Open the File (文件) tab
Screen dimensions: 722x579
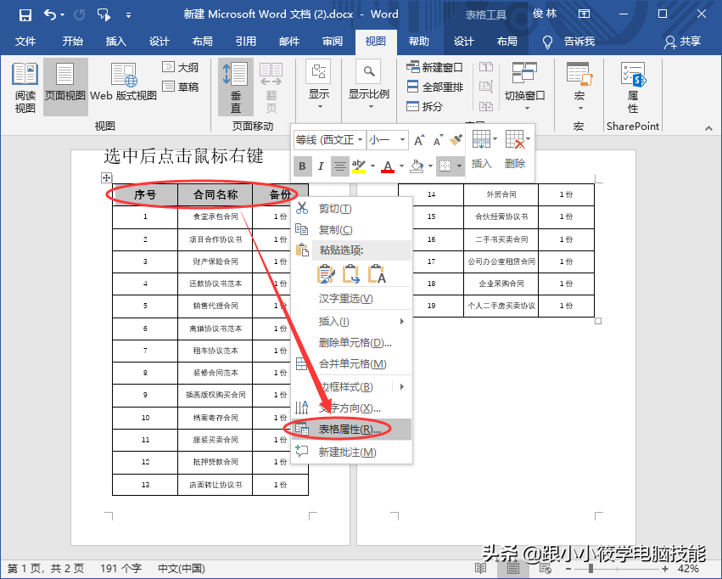tap(25, 42)
